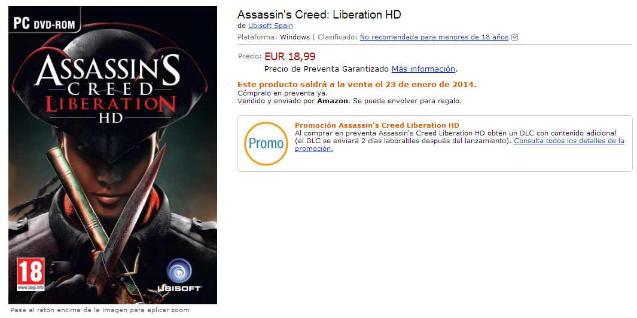
Task: Click the 'Promoción Assassin's Creed Liberation HD' heading
Action: 377,125
